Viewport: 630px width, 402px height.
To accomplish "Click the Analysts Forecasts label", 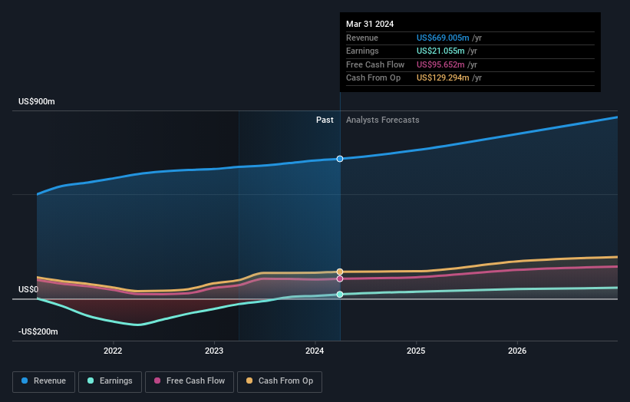I will (x=382, y=120).
